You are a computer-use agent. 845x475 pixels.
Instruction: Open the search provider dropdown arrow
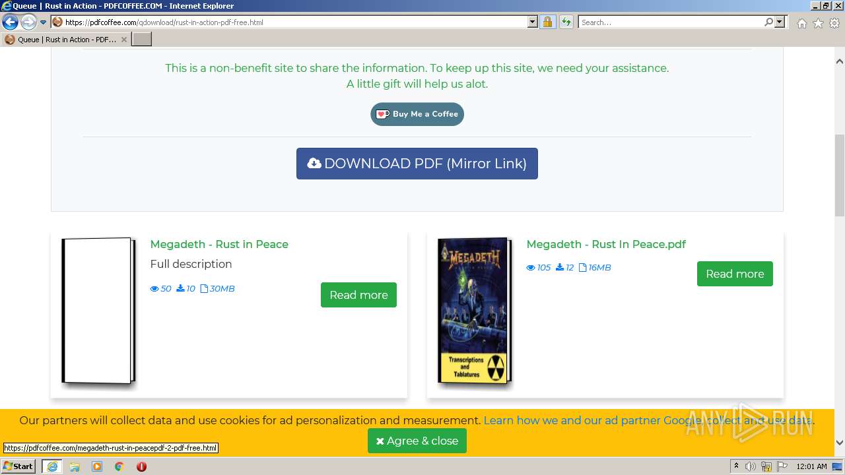coord(780,22)
